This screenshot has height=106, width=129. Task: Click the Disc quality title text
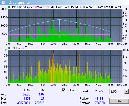coord(19,2)
